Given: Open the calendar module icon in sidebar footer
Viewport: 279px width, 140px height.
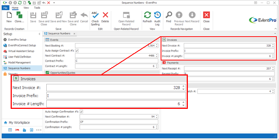Looking at the screenshot, I should coord(10,130).
